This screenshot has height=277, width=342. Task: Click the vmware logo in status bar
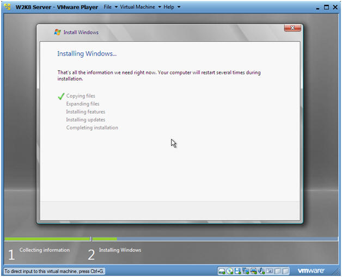[x=311, y=270]
